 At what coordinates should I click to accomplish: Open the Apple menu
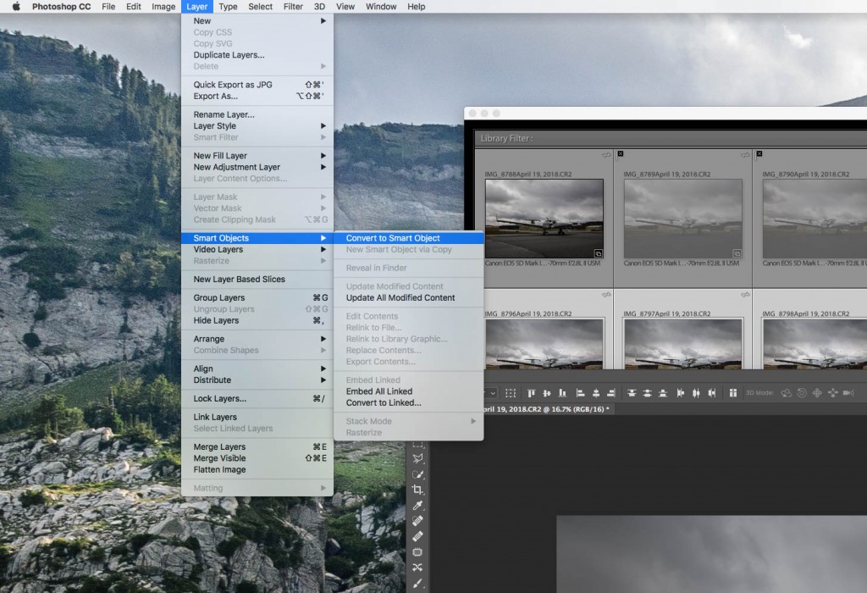click(x=16, y=7)
